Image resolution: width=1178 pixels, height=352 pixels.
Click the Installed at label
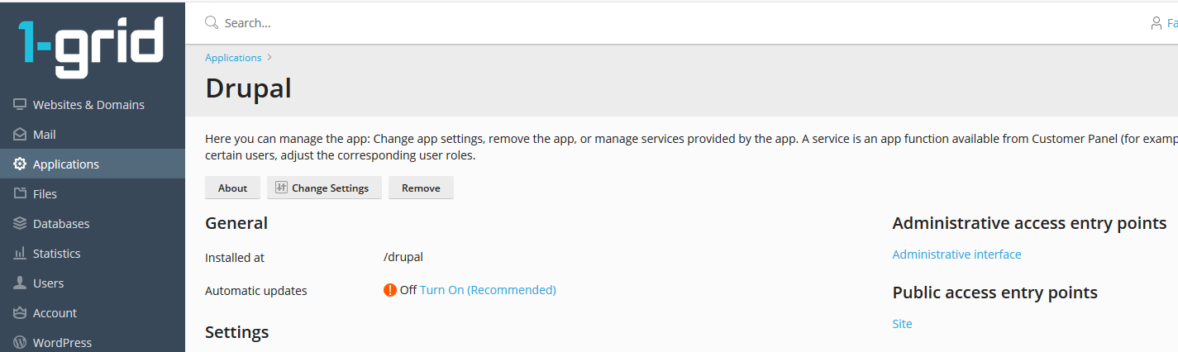click(235, 257)
